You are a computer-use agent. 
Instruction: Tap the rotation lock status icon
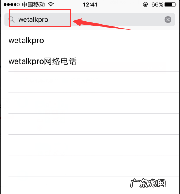click(x=145, y=4)
